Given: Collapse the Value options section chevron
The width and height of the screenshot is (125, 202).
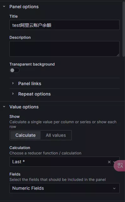Looking at the screenshot, I should click(4, 107).
